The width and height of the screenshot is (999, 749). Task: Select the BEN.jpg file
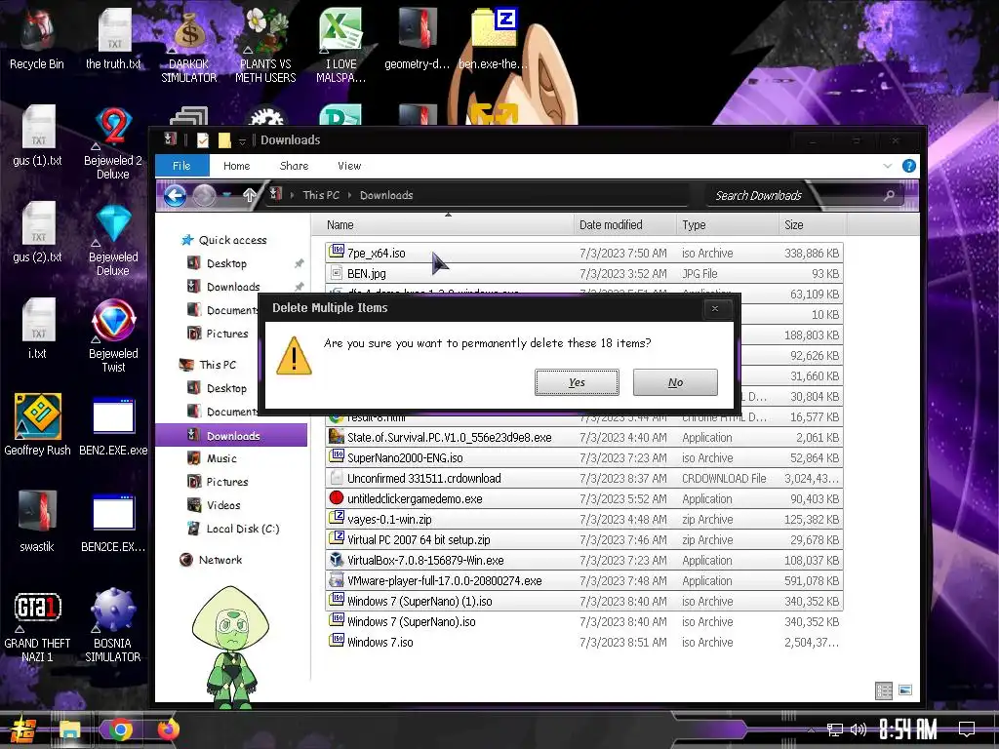click(x=583, y=273)
